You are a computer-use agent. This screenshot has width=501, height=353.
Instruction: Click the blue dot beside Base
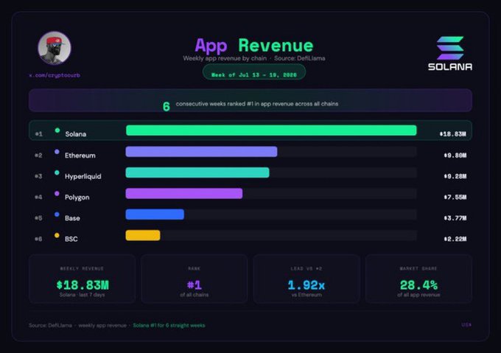[x=57, y=214]
